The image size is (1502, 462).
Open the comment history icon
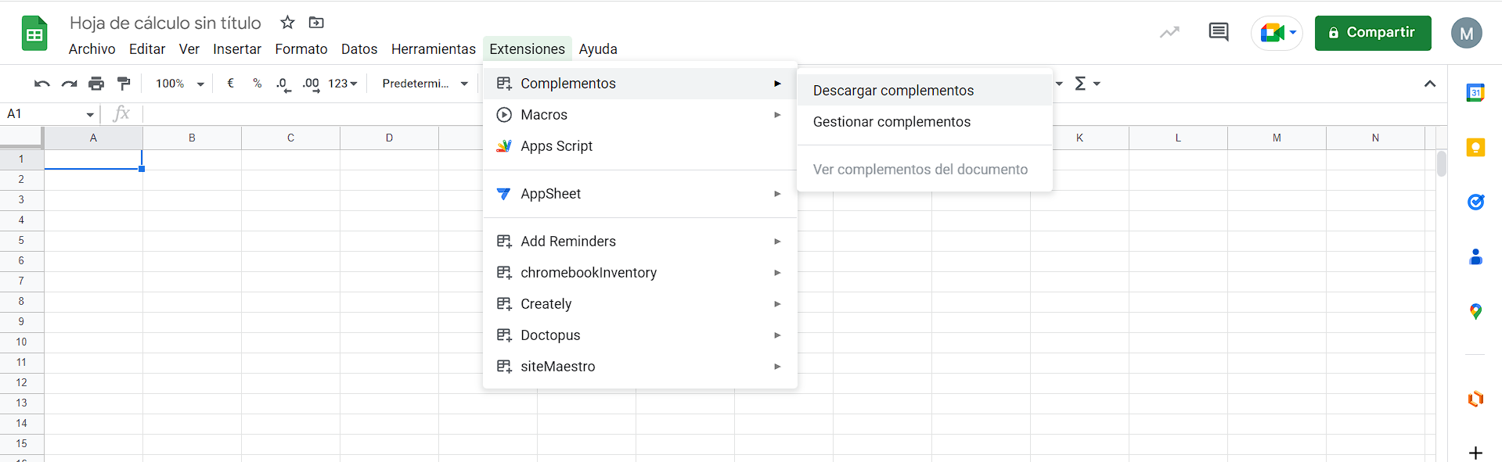click(1219, 32)
